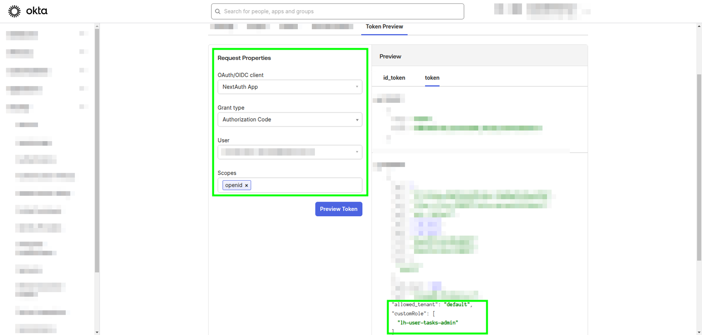Click the openid scope chip

(x=234, y=185)
